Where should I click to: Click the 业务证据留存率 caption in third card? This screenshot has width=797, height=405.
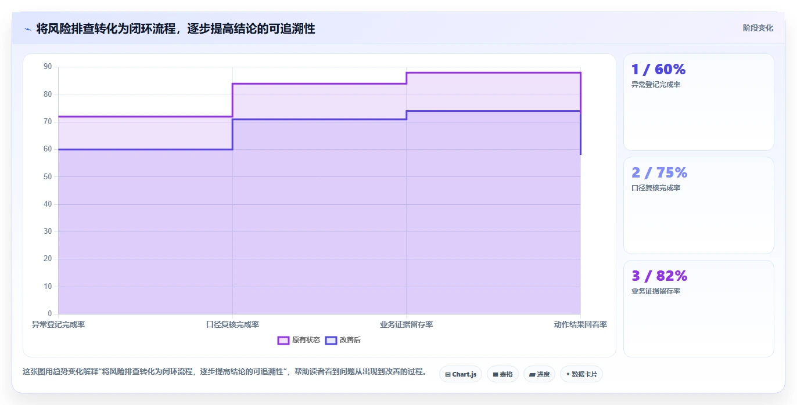pyautogui.click(x=656, y=291)
